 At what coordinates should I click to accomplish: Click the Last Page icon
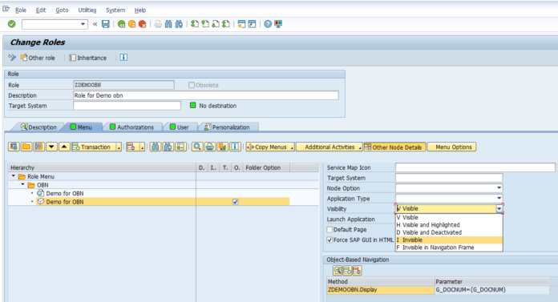226,24
